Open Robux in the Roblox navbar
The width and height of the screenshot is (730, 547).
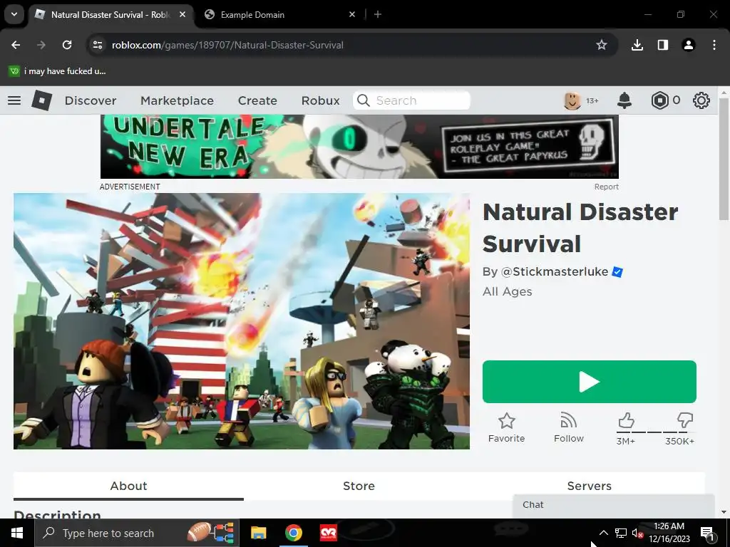(320, 100)
